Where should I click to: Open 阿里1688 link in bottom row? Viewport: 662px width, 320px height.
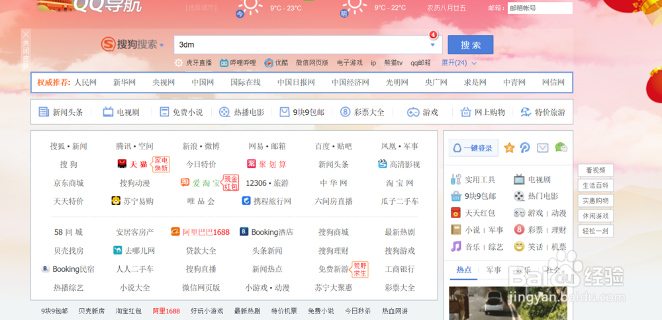[166, 311]
